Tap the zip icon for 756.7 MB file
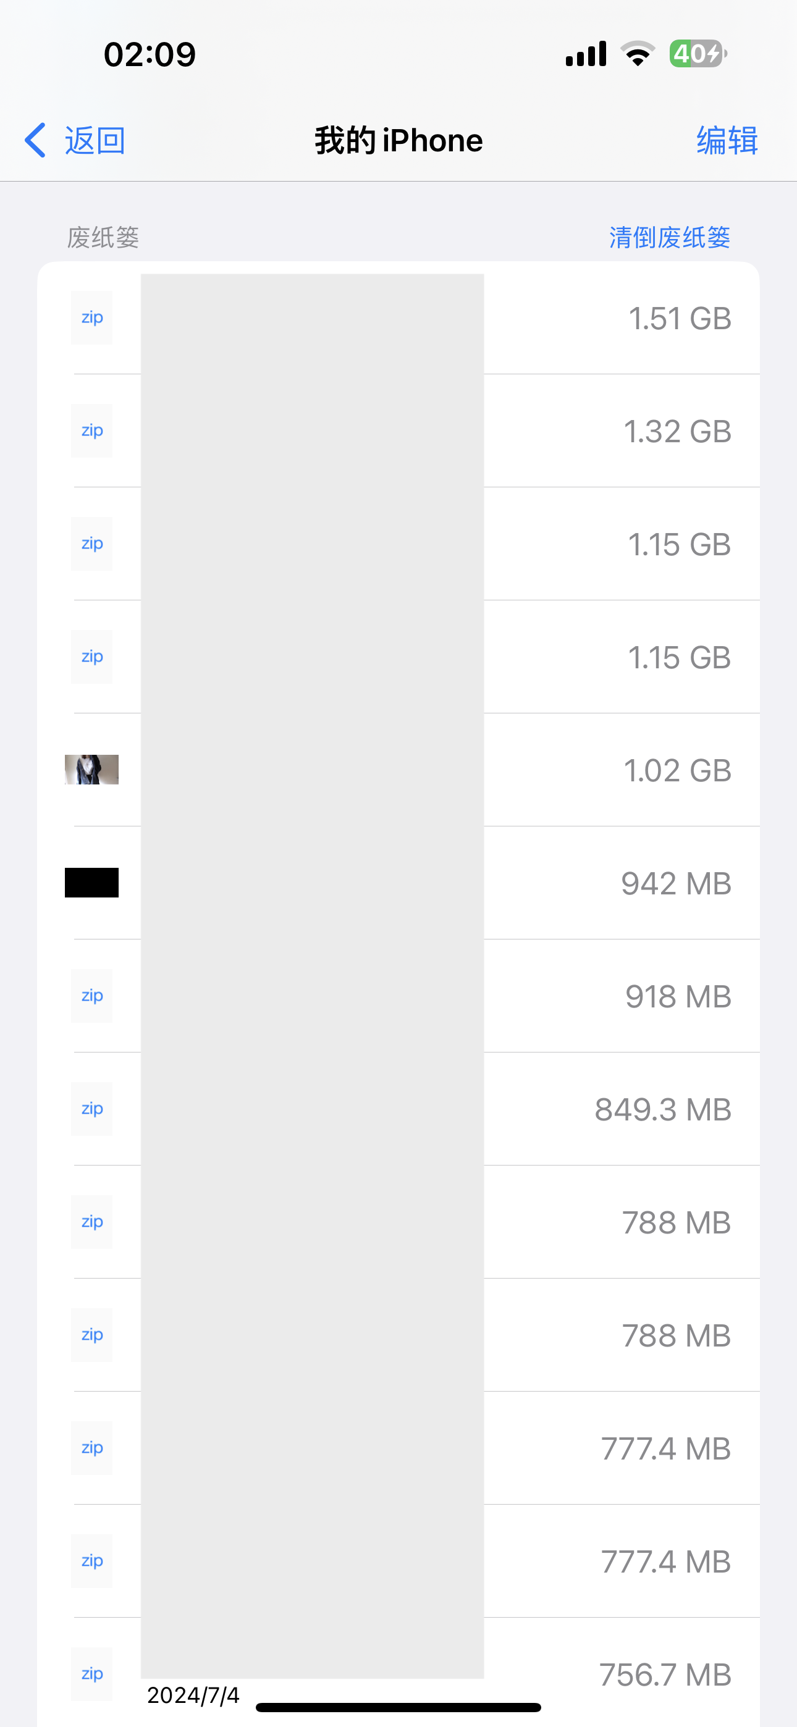 tap(92, 1673)
